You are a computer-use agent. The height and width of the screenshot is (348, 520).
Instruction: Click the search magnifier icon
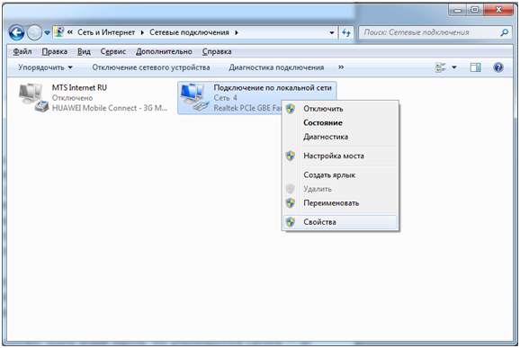pyautogui.click(x=505, y=32)
